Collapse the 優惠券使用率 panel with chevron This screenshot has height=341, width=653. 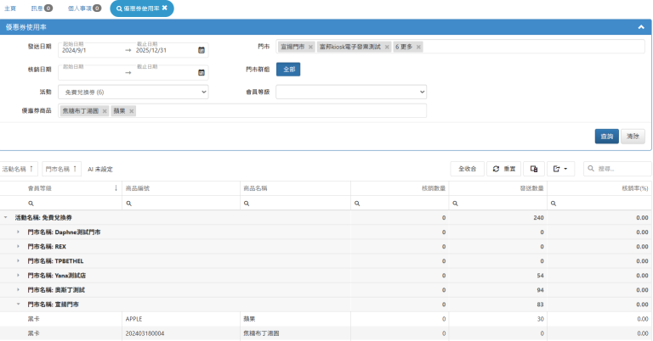point(641,27)
